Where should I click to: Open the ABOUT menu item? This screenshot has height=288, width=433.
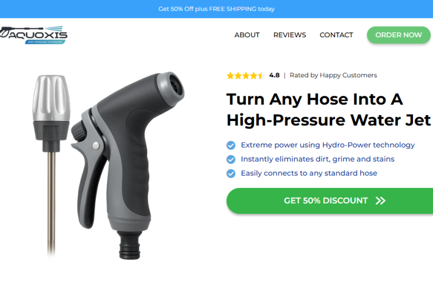tap(247, 35)
